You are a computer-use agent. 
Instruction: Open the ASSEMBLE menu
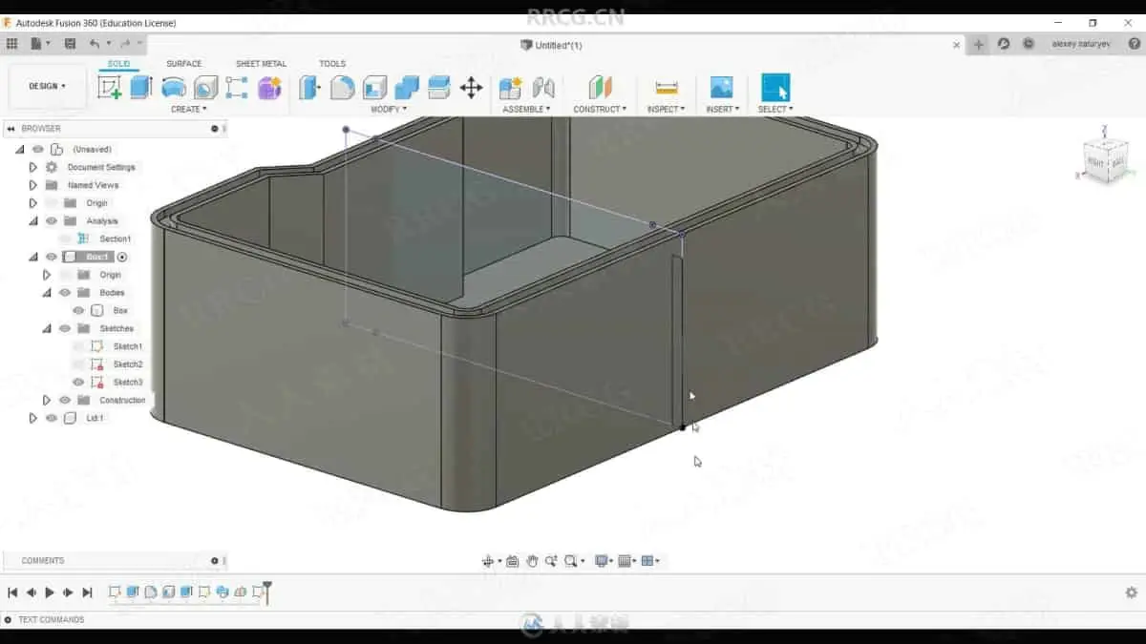(528, 110)
